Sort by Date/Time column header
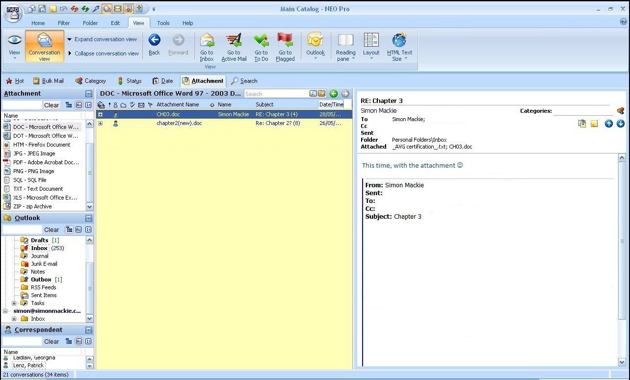Viewport: 630px width, 380px height. point(331,104)
